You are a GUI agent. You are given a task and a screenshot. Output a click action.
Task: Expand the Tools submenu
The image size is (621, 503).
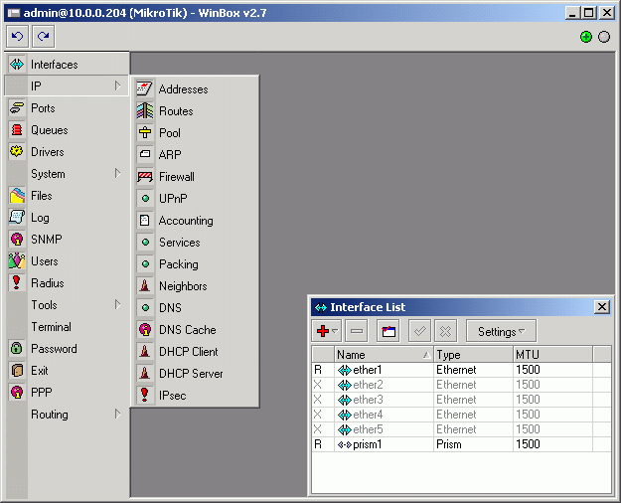pos(67,305)
